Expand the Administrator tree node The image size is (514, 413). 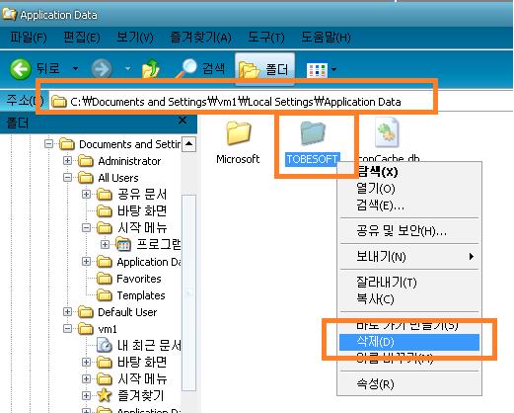click(x=67, y=161)
